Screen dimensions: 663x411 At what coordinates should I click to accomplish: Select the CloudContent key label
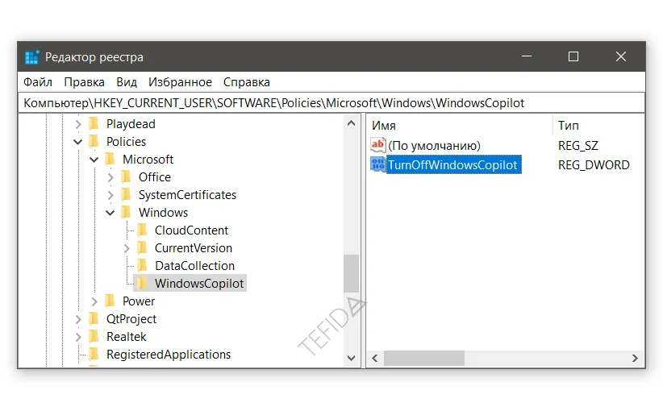(191, 230)
